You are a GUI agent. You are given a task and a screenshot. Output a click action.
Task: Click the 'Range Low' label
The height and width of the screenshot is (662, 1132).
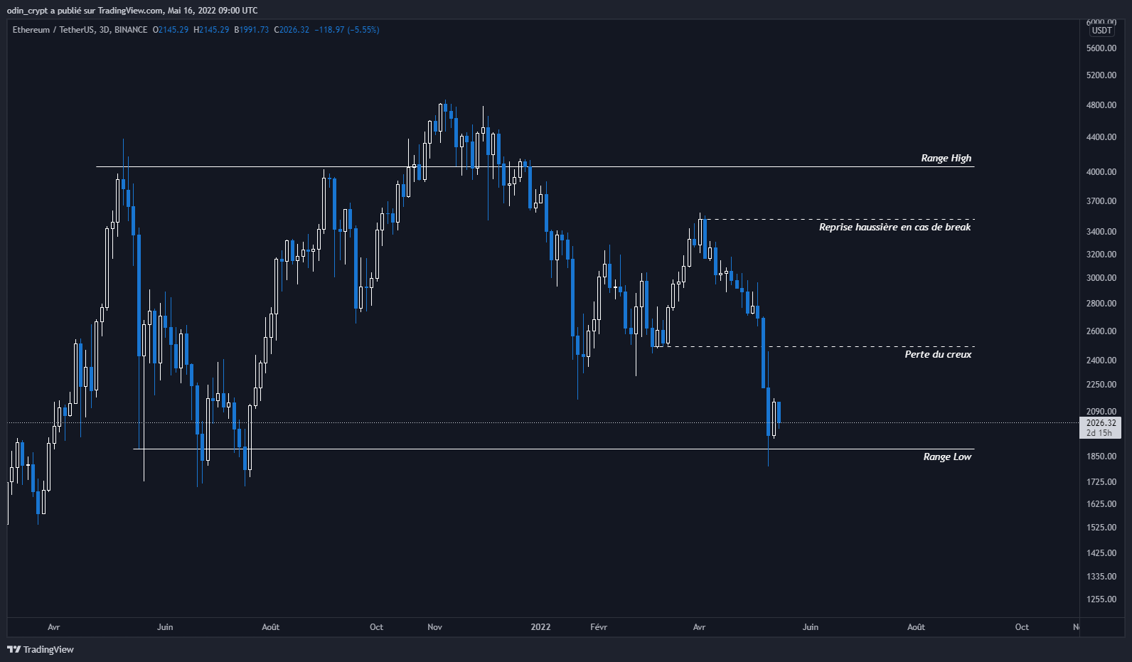(947, 457)
